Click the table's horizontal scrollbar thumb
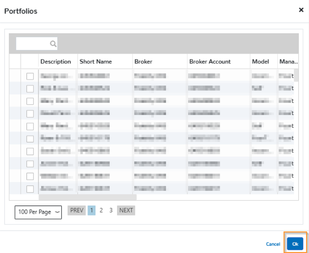Image resolution: width=309 pixels, height=253 pixels. [88, 197]
